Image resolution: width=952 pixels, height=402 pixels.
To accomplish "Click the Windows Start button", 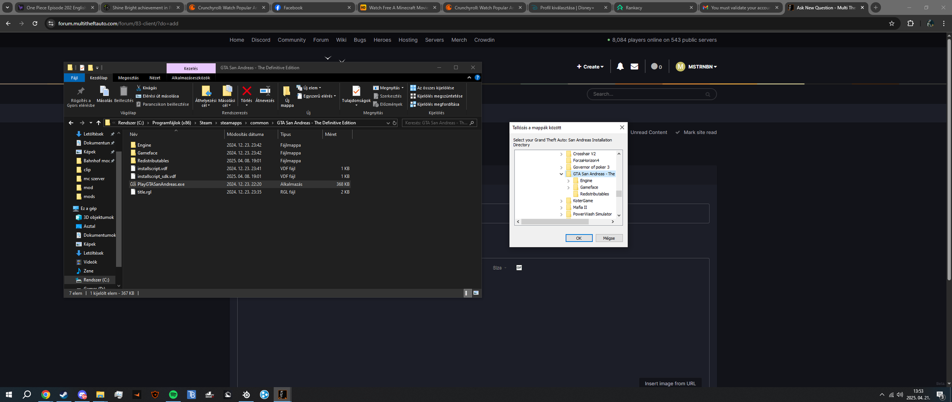I will (x=9, y=395).
